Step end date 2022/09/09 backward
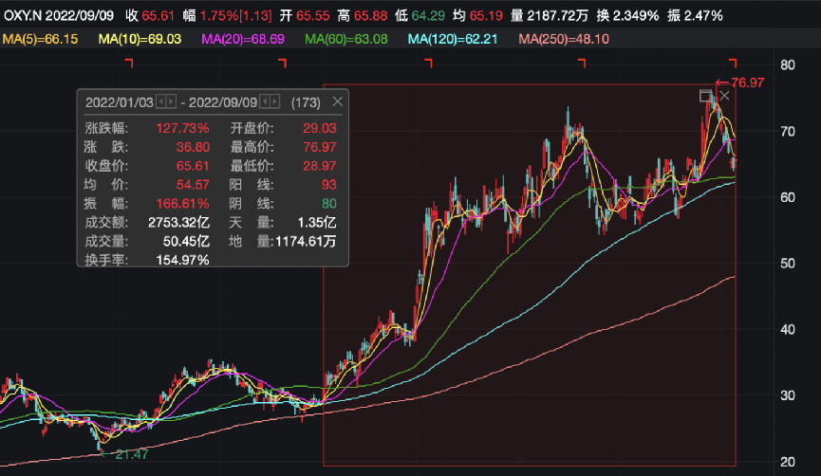821x476 pixels. click(266, 101)
